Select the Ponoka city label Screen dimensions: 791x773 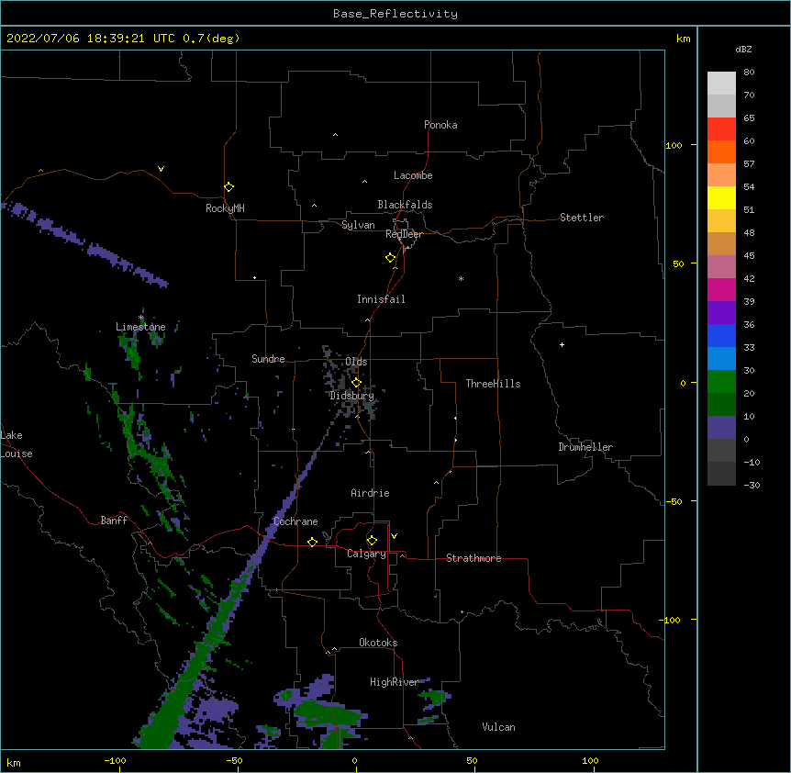coord(440,125)
